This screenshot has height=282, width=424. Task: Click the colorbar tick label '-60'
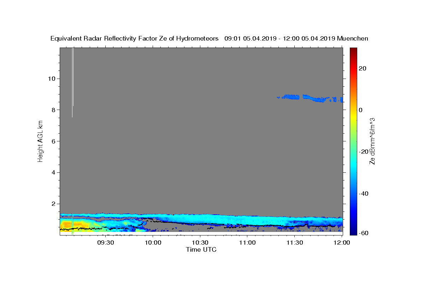[x=363, y=233]
